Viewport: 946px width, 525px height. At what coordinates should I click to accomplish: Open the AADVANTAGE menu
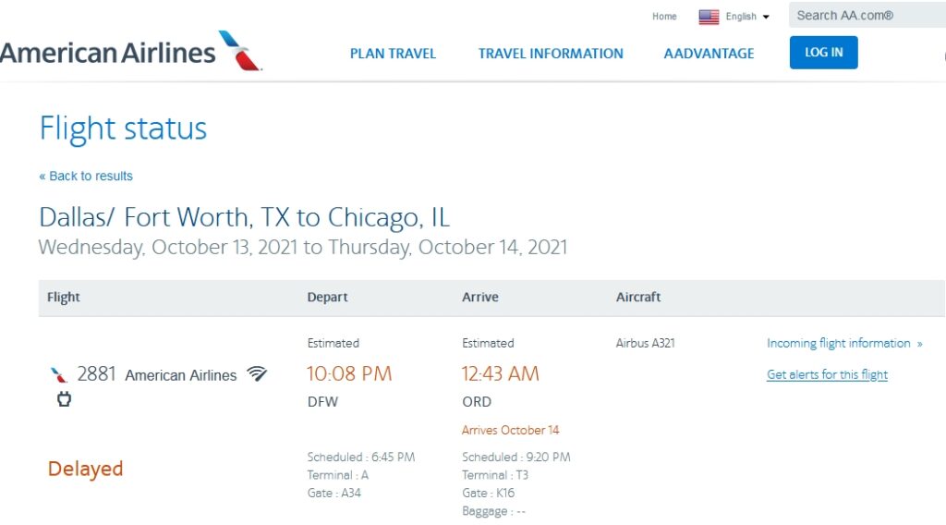pos(709,54)
